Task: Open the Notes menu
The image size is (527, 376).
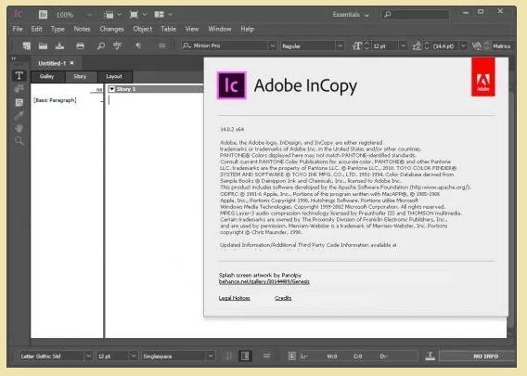Action: [82, 29]
